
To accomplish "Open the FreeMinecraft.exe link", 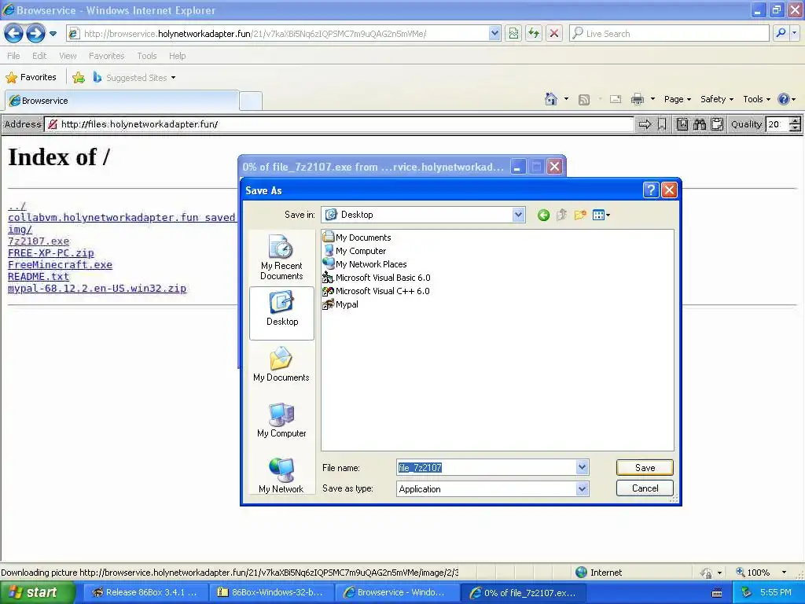I will tap(60, 264).
